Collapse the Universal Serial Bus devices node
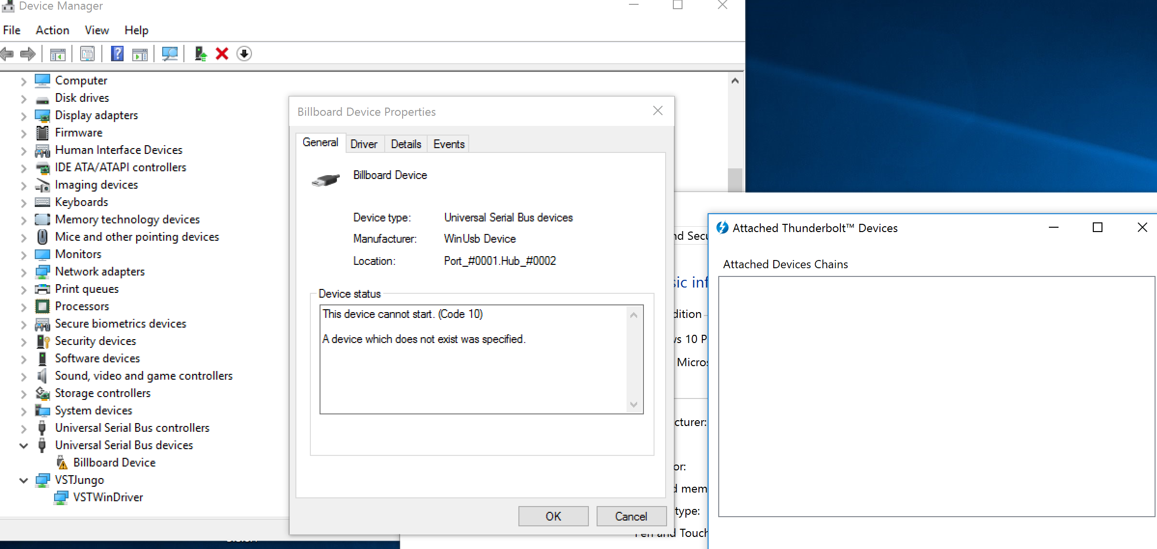 click(24, 446)
